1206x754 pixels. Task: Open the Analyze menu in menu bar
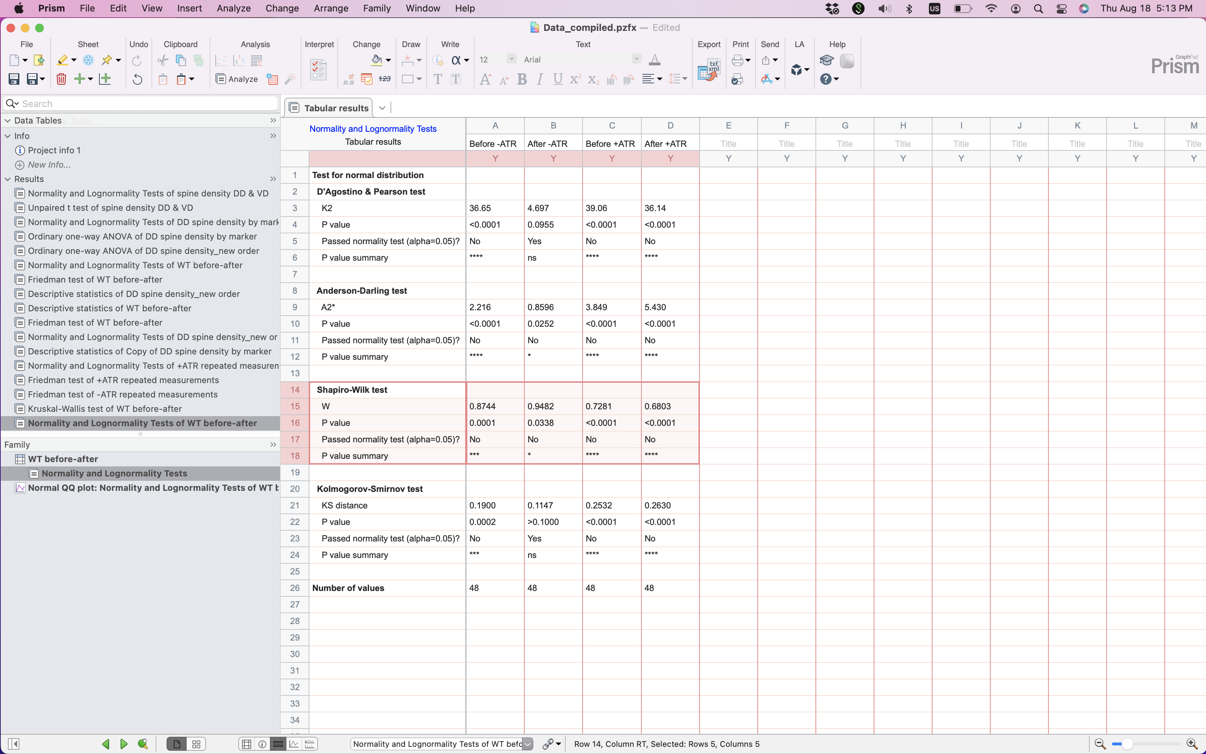(x=233, y=8)
